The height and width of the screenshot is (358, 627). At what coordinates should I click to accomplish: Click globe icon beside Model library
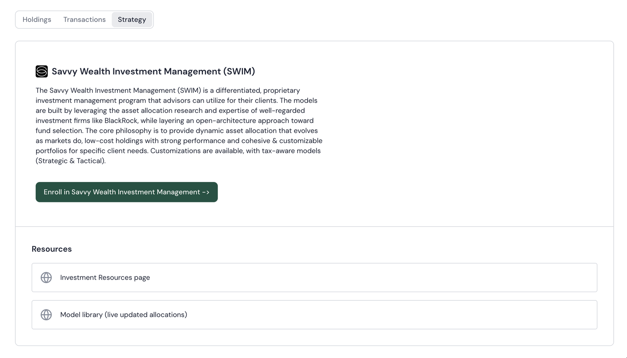coord(46,315)
